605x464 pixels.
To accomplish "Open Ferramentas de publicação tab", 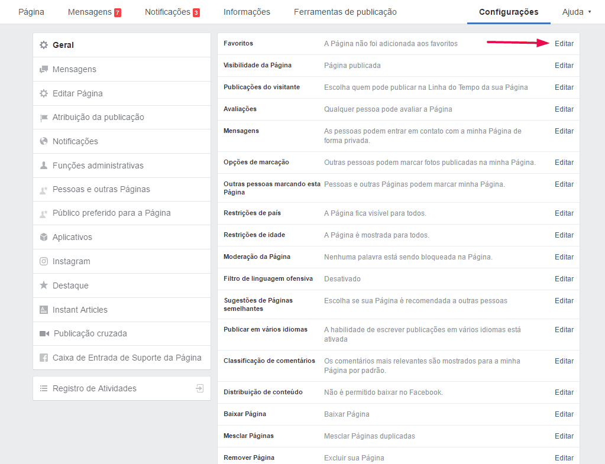I will [345, 12].
